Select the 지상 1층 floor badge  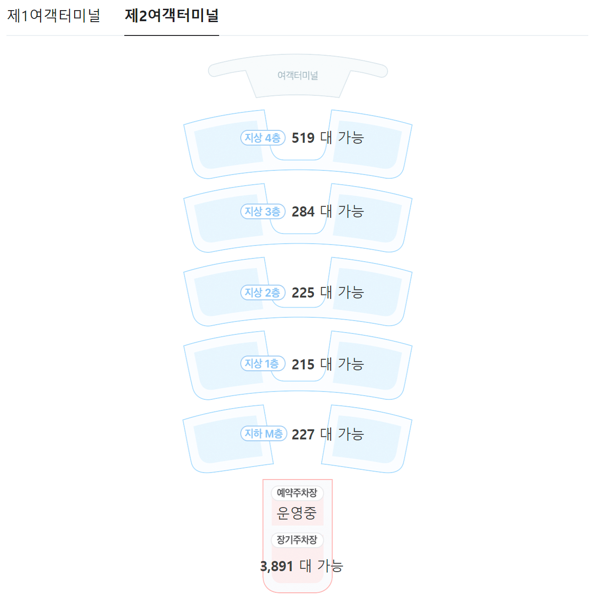click(x=262, y=364)
